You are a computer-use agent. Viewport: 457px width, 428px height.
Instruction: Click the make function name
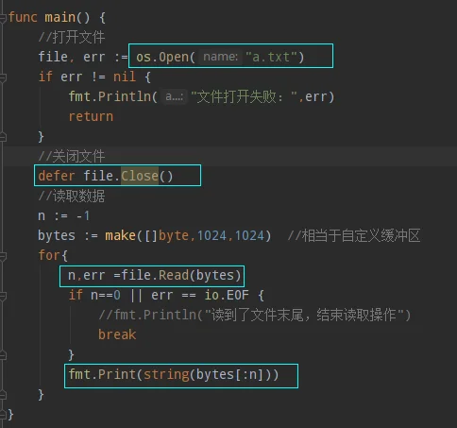pos(120,236)
